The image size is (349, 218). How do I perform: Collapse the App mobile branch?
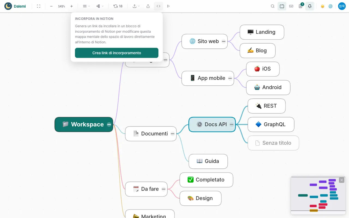(230, 78)
